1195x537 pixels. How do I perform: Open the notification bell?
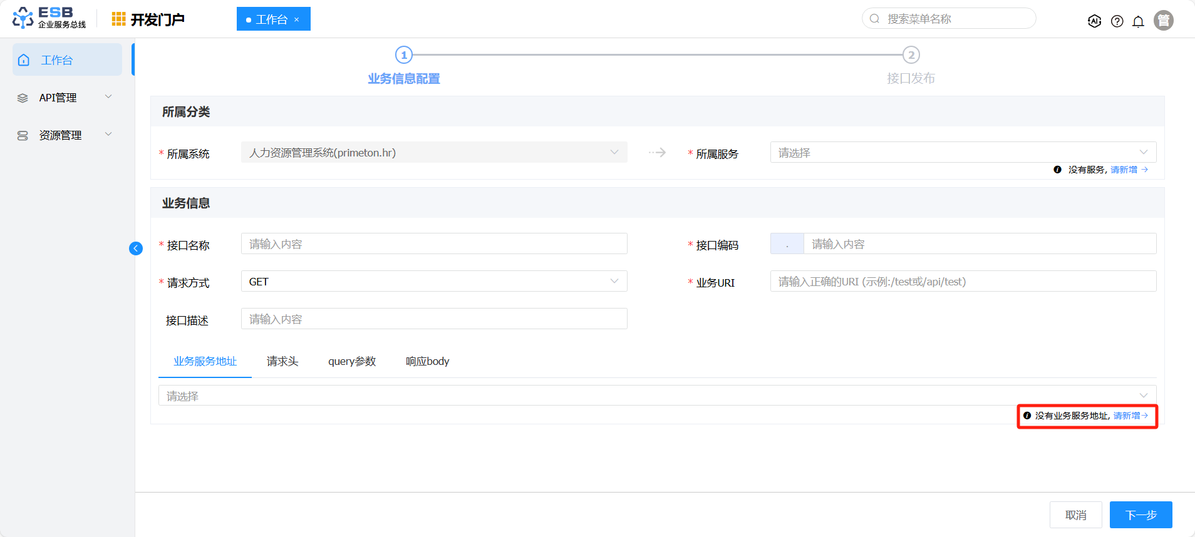pyautogui.click(x=1138, y=21)
